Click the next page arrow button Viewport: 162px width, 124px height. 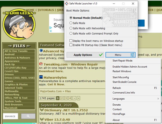click(74, 98)
